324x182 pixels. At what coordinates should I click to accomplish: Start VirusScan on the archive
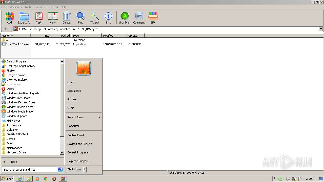coord(125,18)
